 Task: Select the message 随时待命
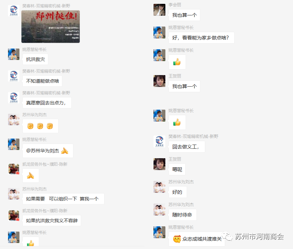pos(183,215)
